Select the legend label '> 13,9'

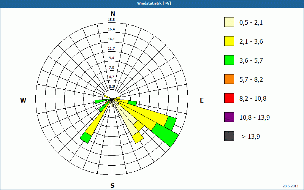pos(251,137)
